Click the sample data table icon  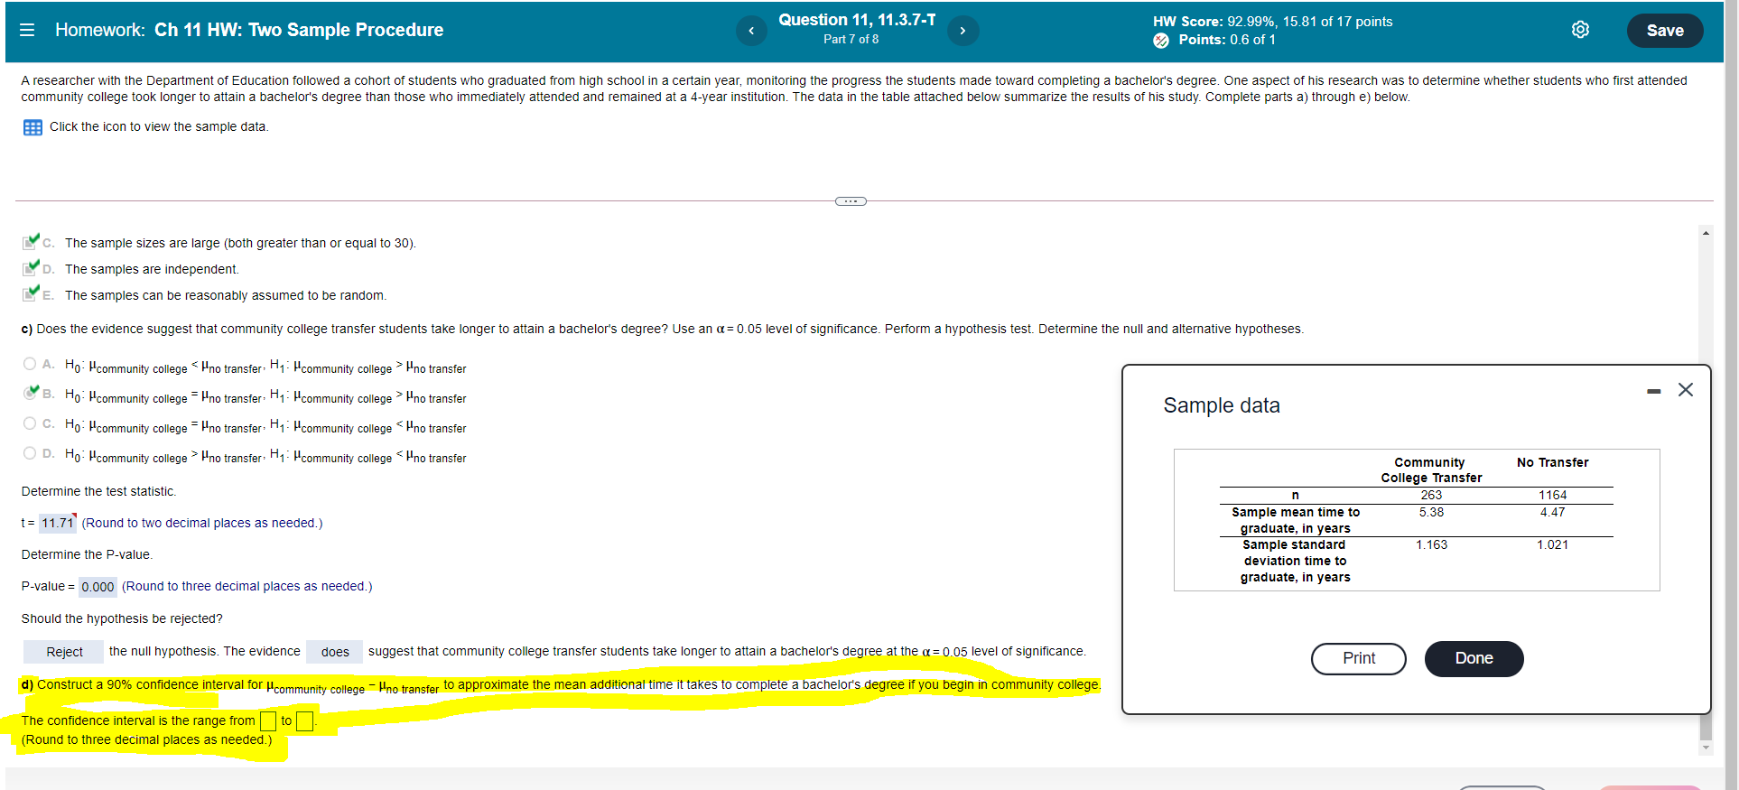coord(33,127)
